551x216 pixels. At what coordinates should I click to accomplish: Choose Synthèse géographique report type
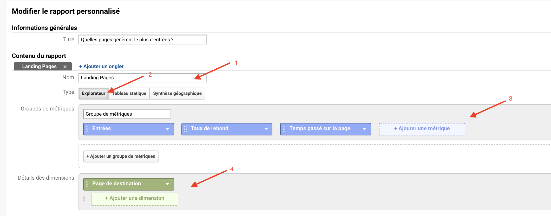tap(177, 93)
